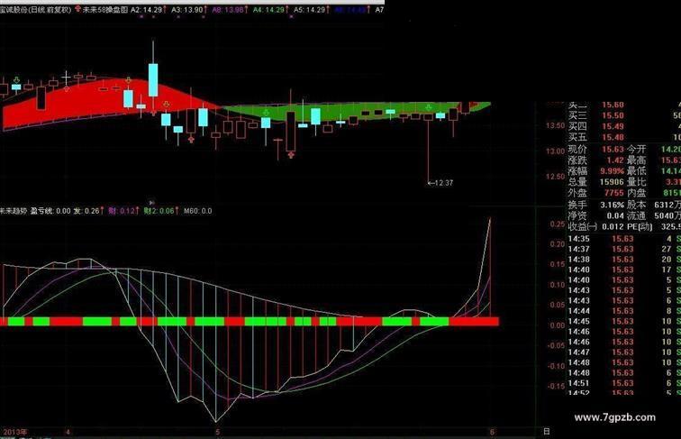Screen dimensions: 681x439
Task: Click the PE(动) label
Action: tap(640, 226)
